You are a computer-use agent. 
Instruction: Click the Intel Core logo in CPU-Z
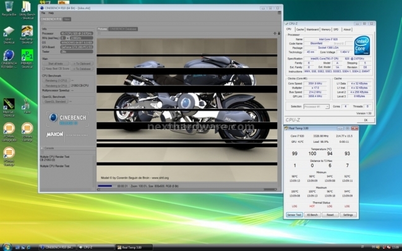(362, 45)
